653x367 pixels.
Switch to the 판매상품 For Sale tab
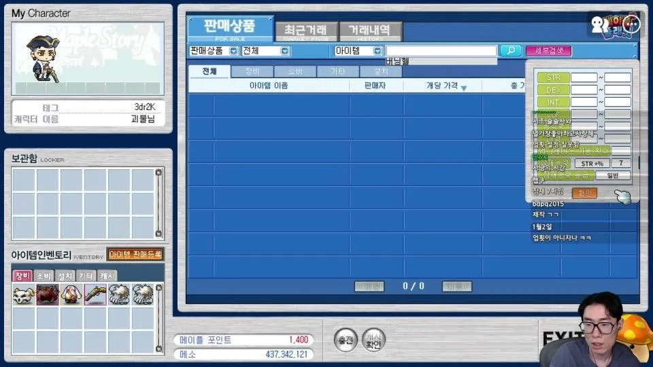231,29
